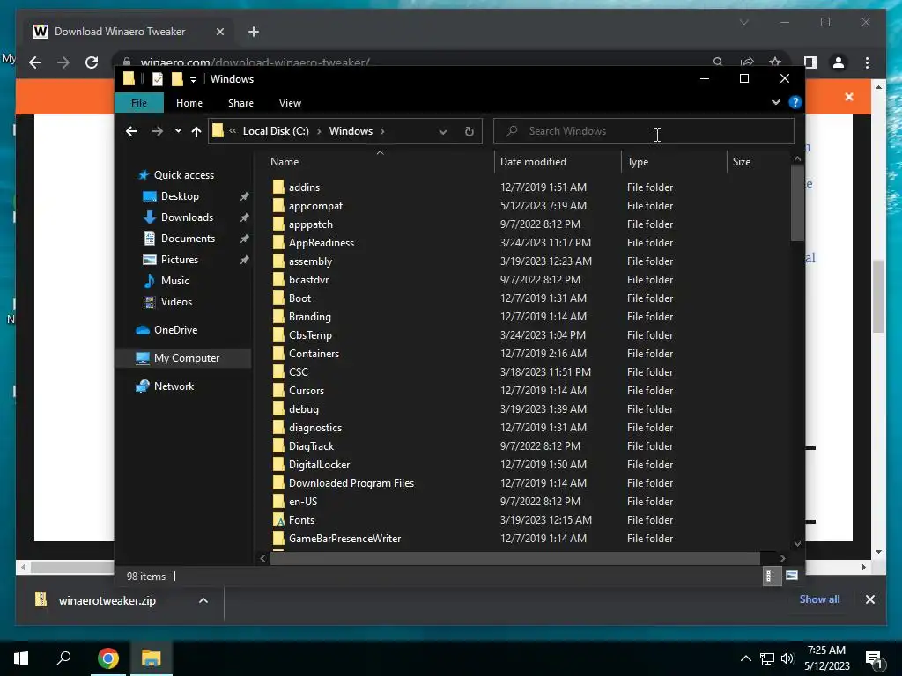
Task: Click Properties icon in quick access toolbar
Action: 158,78
